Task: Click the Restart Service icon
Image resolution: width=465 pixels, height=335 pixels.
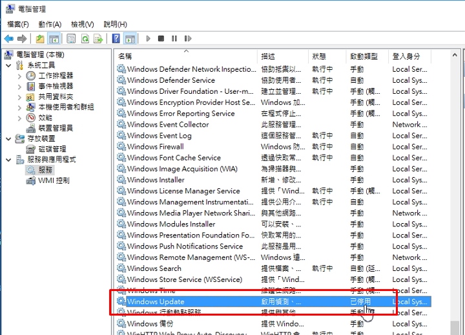Action: click(x=188, y=39)
